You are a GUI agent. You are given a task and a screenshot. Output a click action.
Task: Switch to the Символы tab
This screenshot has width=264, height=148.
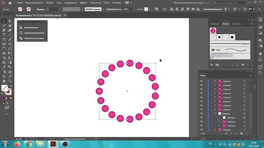pyautogui.click(x=236, y=24)
